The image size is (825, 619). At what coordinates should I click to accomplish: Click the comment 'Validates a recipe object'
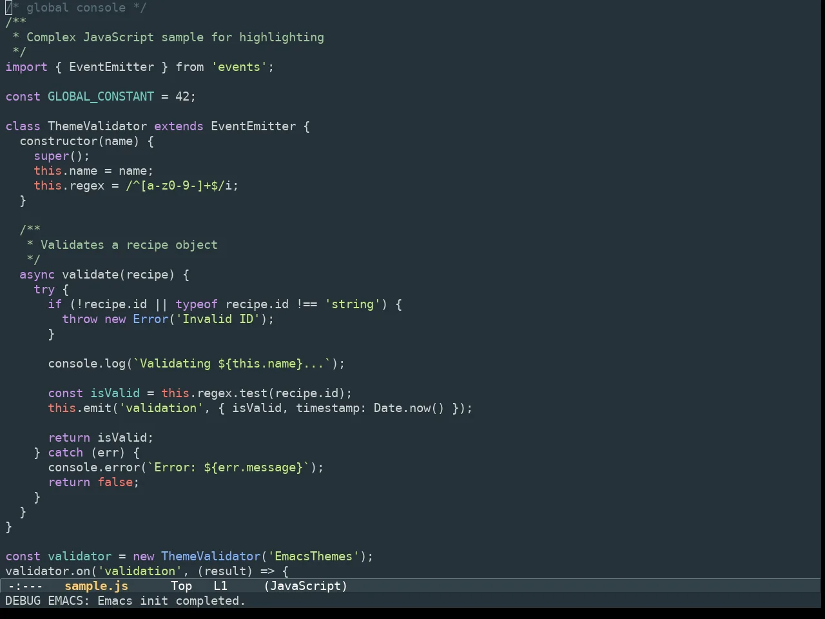click(x=129, y=245)
